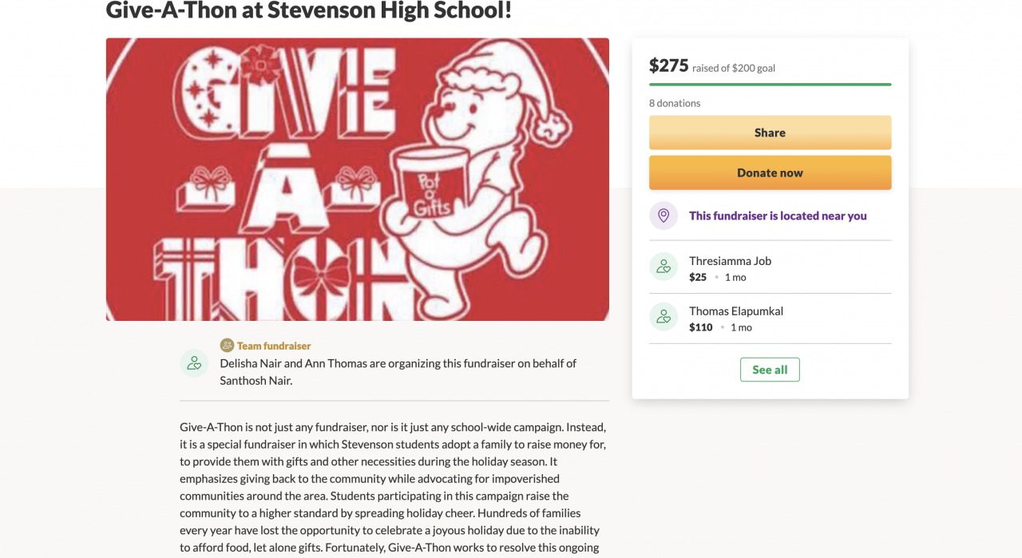This screenshot has height=558, width=1022.
Task: Click the organizer avatar icon beside Delisha Nair
Action: tap(194, 363)
